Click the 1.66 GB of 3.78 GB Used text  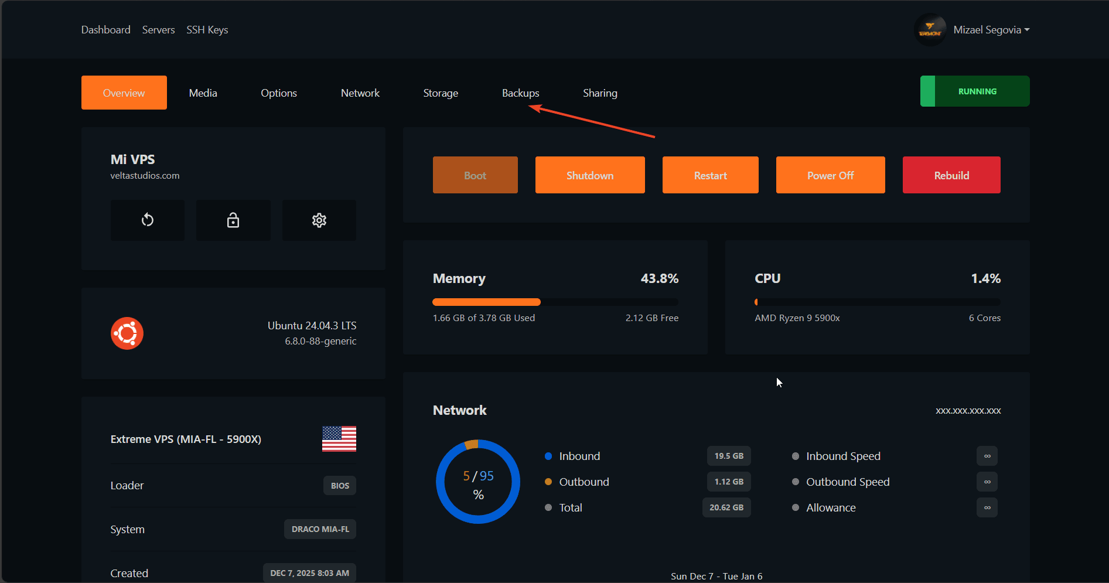(x=484, y=318)
